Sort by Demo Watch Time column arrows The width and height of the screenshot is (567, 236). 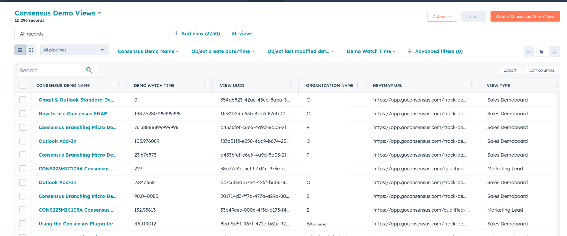point(205,85)
